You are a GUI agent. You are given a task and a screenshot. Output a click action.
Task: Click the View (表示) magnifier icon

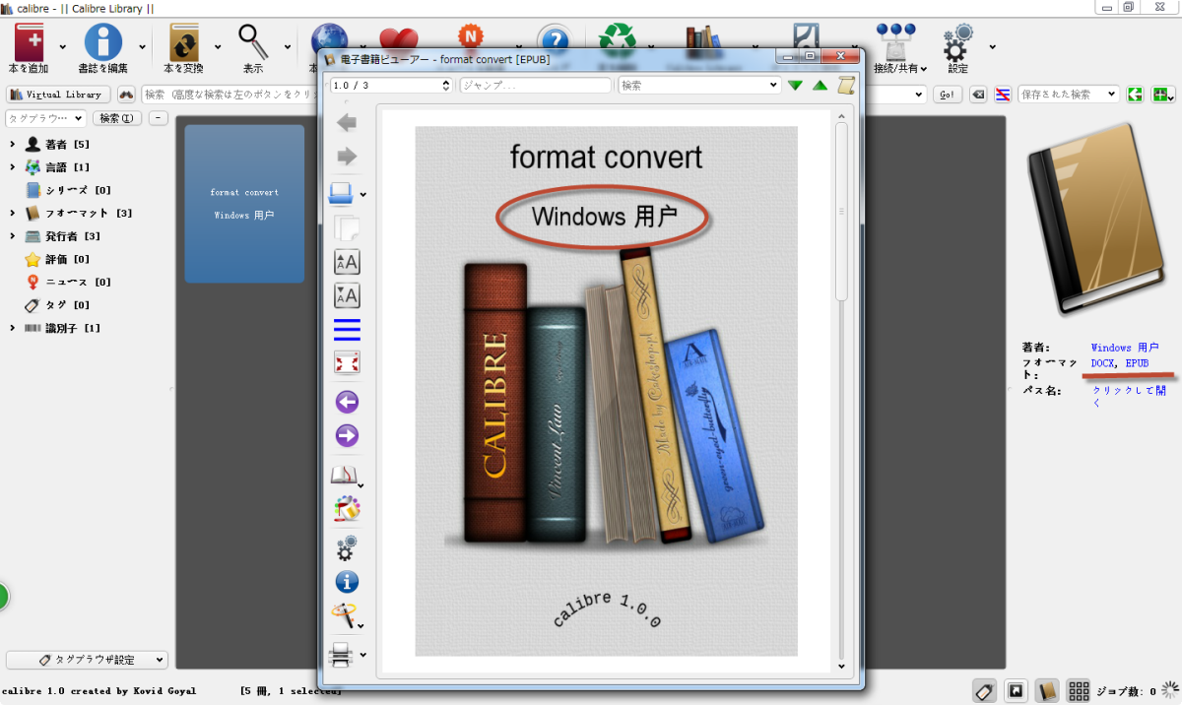tap(253, 43)
